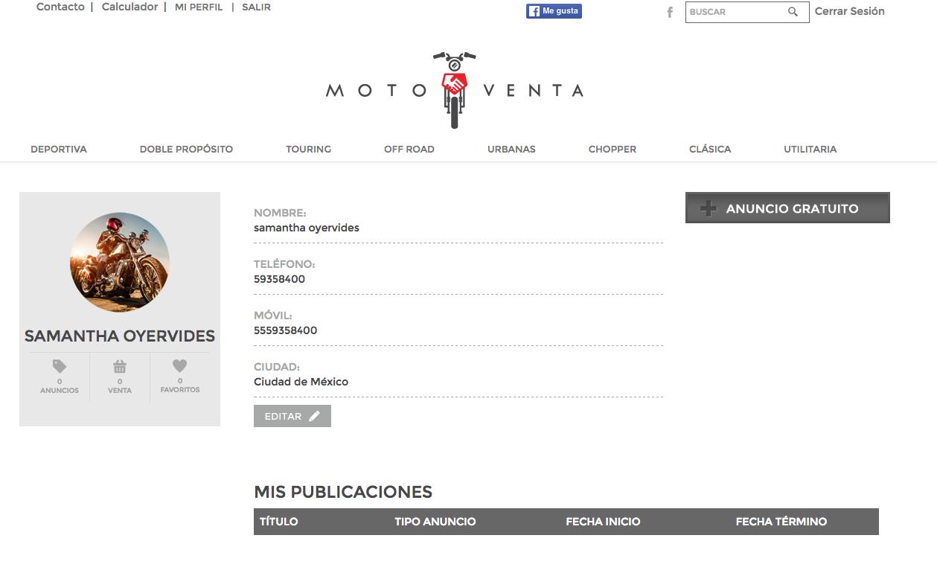Click the Fecha Inicio column header
The image size is (937, 573).
point(603,522)
